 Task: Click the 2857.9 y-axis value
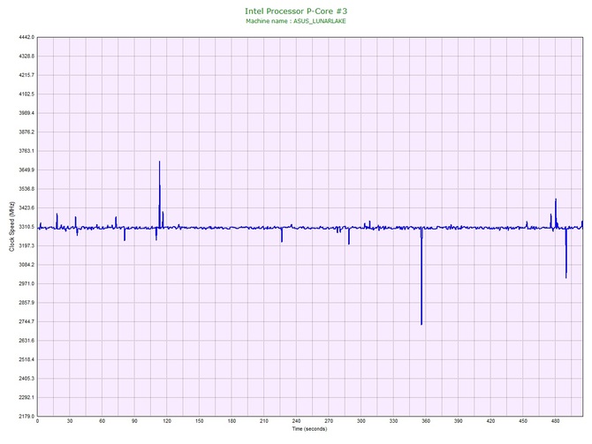tap(27, 303)
